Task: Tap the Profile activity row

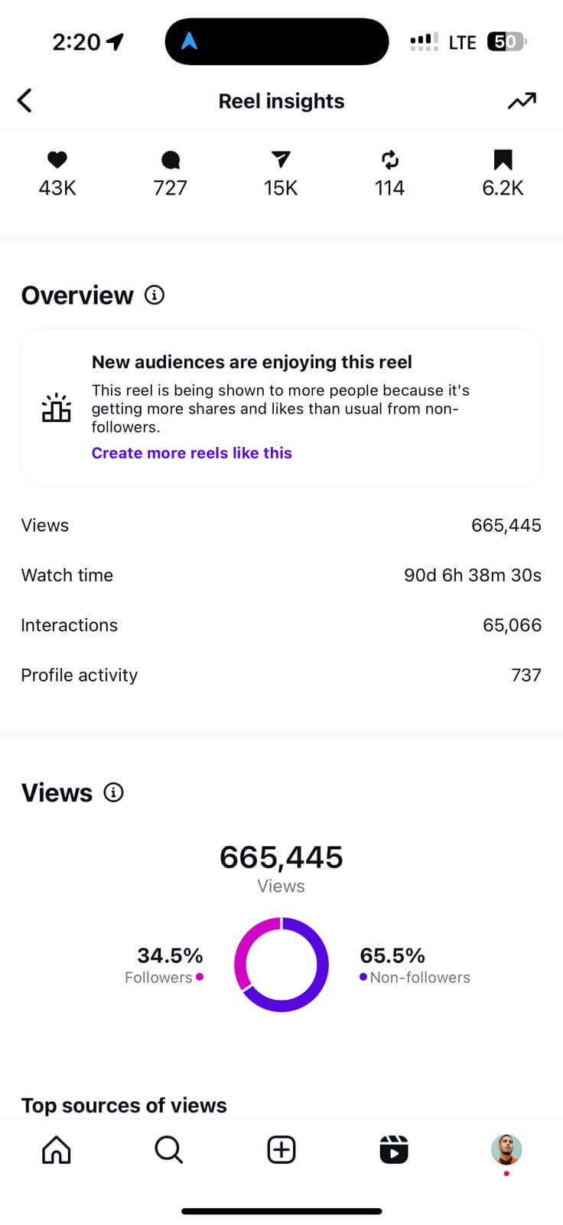Action: [x=281, y=675]
